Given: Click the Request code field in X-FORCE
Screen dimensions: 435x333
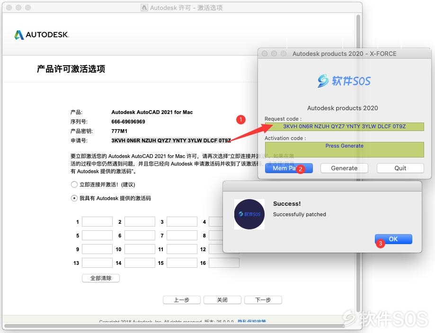Looking at the screenshot, I should [x=344, y=126].
